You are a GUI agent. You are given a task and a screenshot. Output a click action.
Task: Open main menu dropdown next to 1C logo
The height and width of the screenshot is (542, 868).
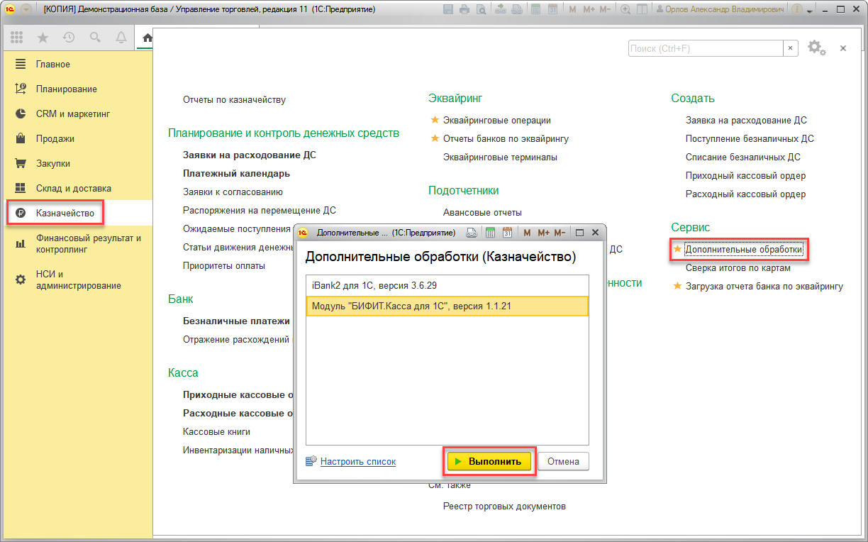click(x=26, y=9)
